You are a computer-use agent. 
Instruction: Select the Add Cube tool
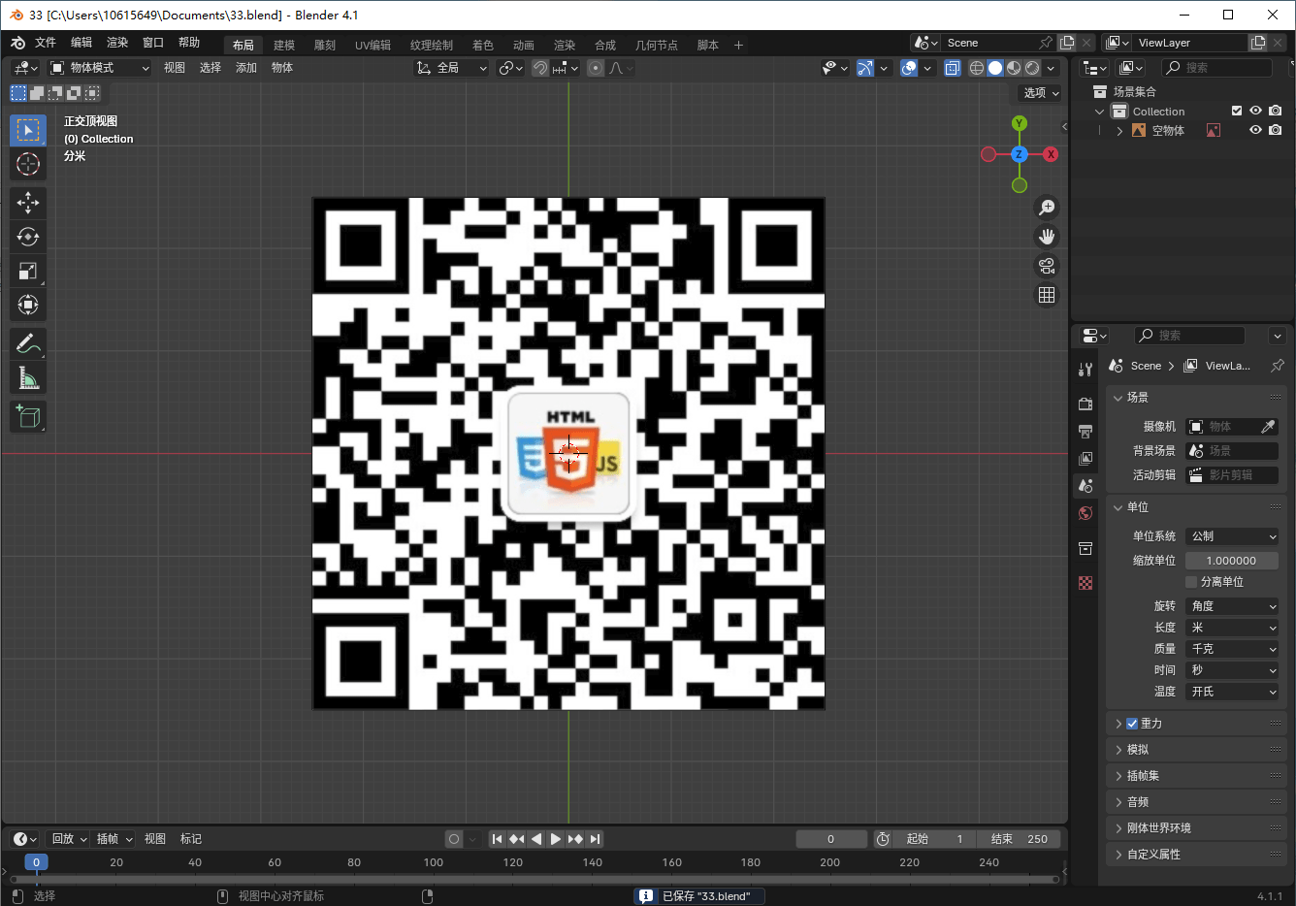pos(28,417)
